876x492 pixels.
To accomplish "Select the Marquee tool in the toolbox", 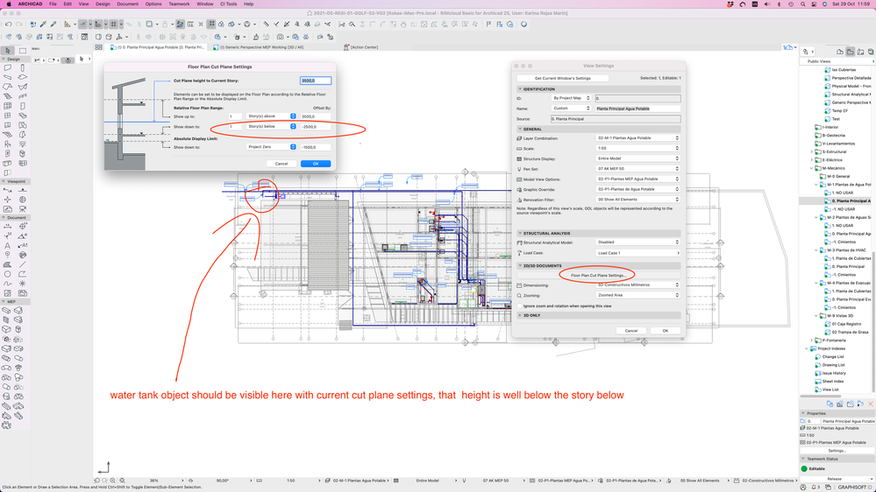I will tap(23, 51).
